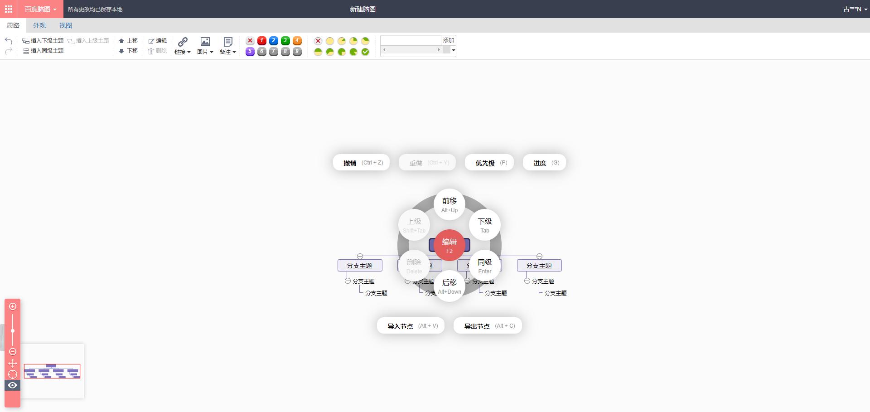Switch to the 视图 tab

point(65,25)
